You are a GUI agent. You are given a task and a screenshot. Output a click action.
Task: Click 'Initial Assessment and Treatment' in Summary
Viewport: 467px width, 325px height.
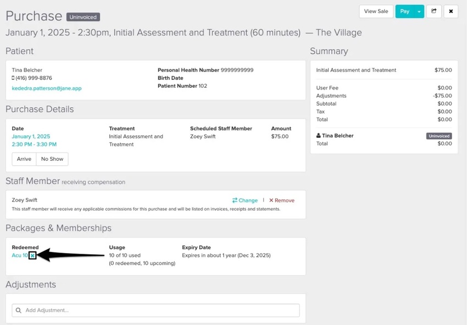point(356,70)
